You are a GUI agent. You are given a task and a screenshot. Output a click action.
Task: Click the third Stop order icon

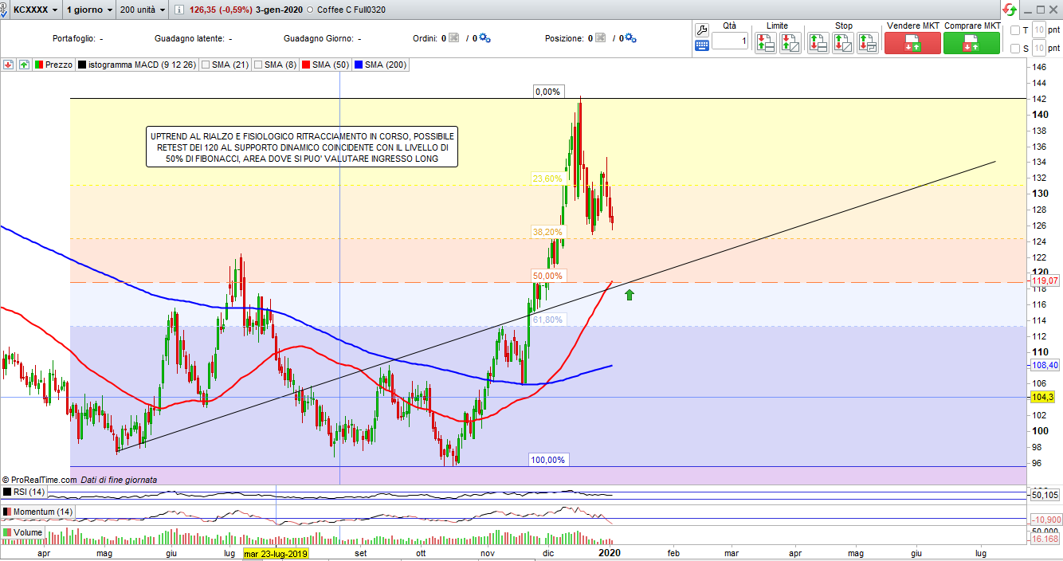pos(869,43)
